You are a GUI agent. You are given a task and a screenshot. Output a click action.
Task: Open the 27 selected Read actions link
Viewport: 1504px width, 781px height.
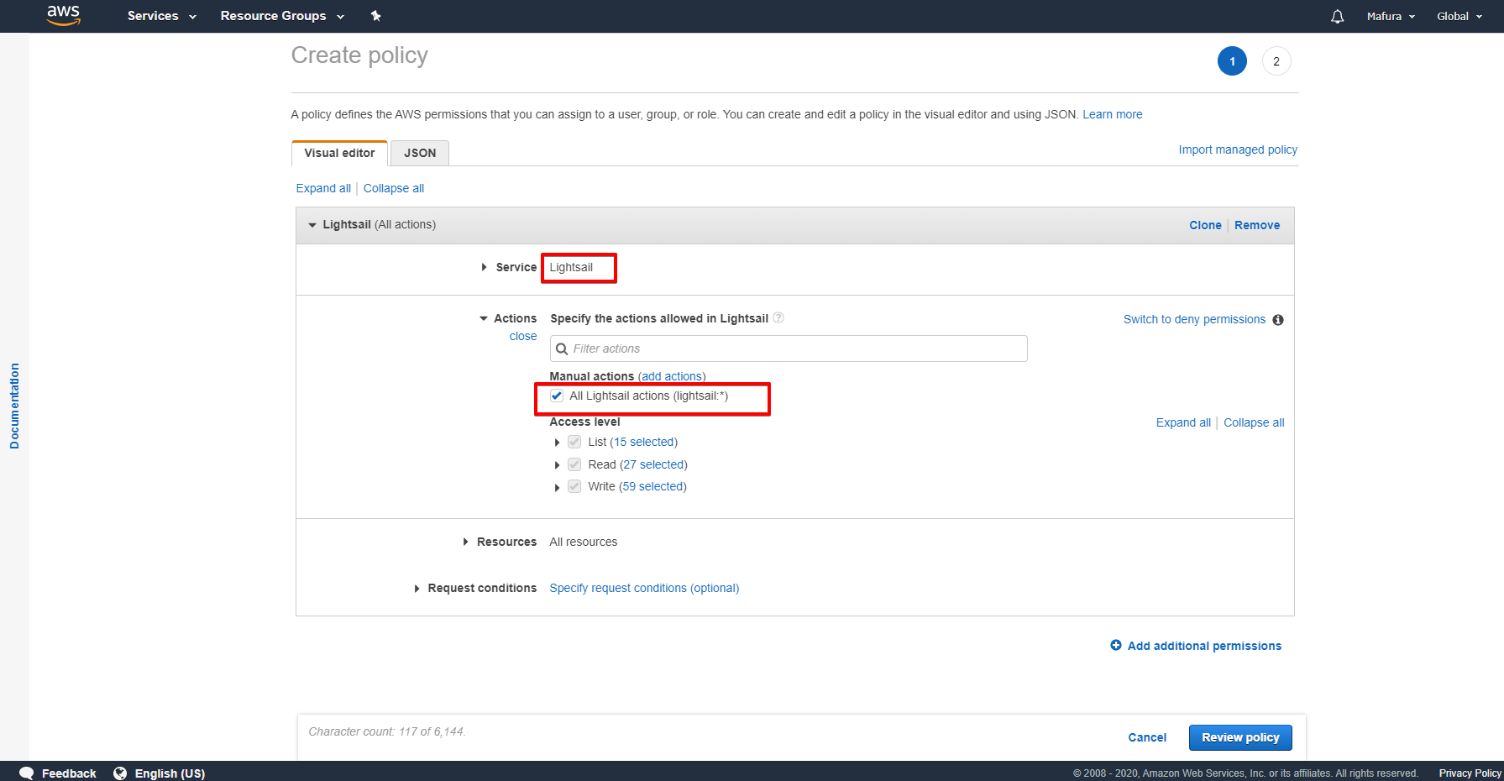pos(653,464)
